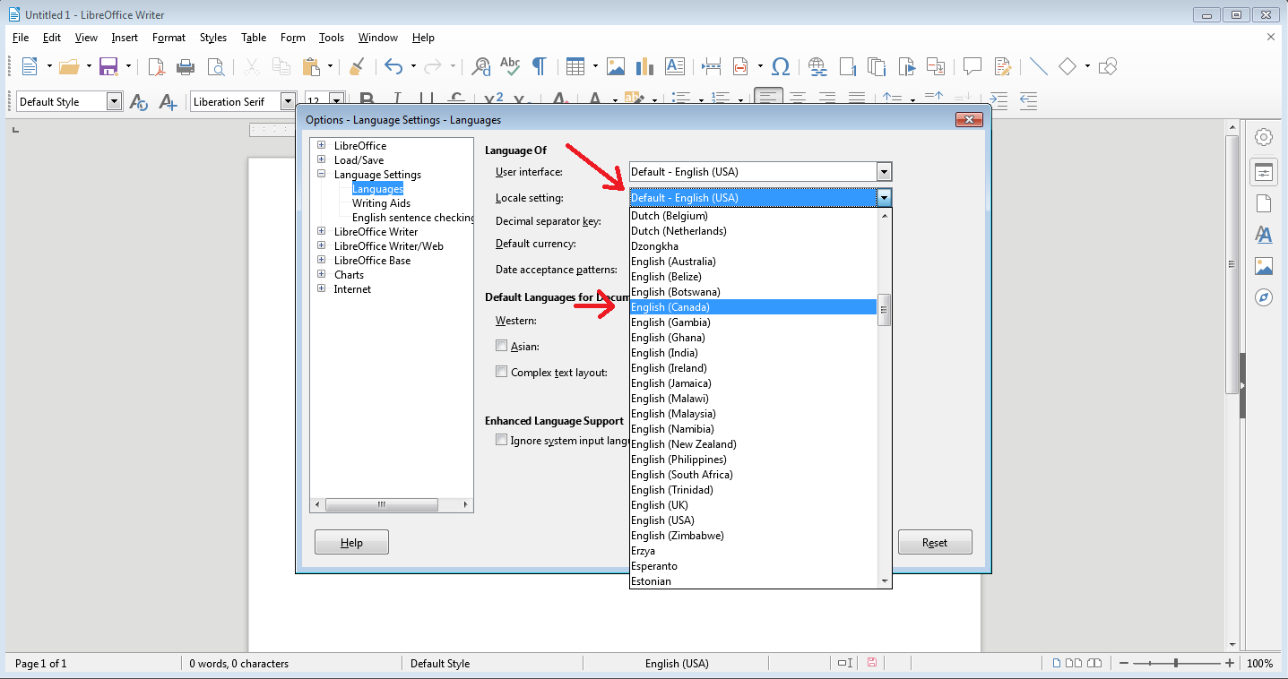Click the Reset button
1288x679 pixels.
point(935,542)
